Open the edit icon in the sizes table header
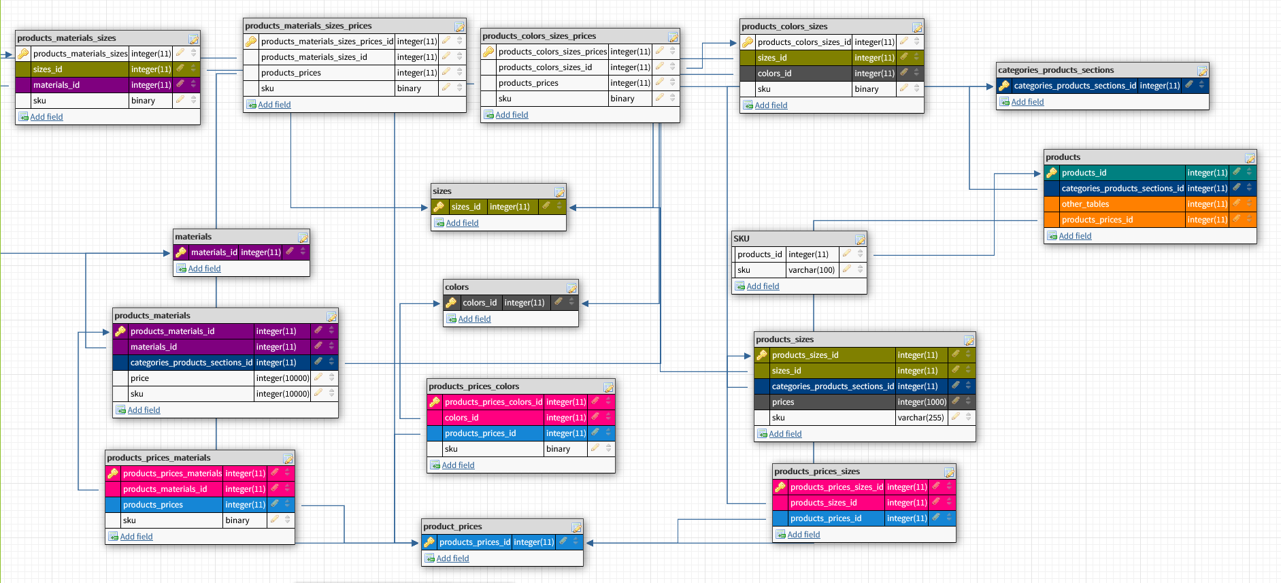This screenshot has width=1281, height=583. pyautogui.click(x=560, y=192)
